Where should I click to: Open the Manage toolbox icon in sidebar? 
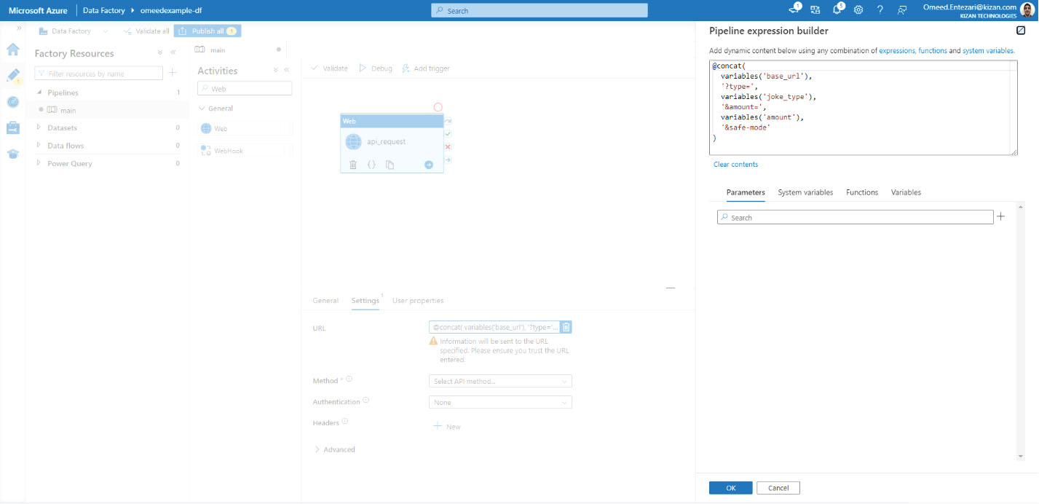[12, 128]
